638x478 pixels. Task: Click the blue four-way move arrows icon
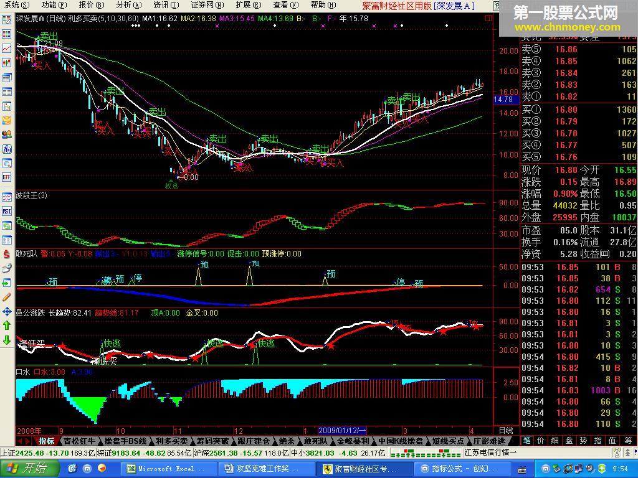point(6,312)
